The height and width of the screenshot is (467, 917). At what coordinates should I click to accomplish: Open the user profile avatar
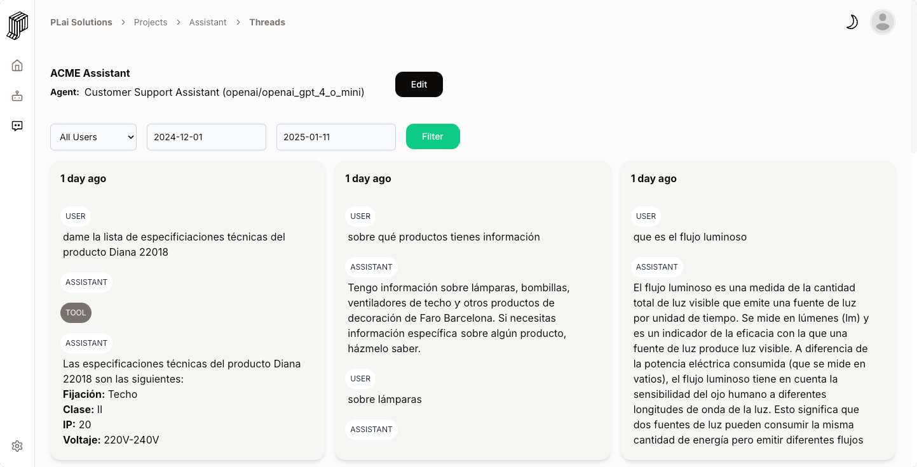[882, 22]
